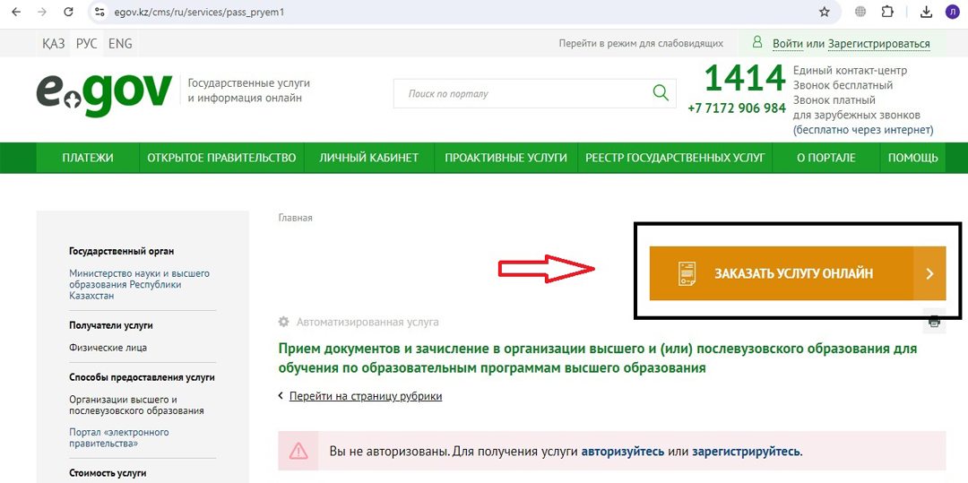The height and width of the screenshot is (483, 968).
Task: Open РЕЕСТР ГОСУДАРСТВЕННЫХ УСЛУГ menu
Action: [x=675, y=158]
